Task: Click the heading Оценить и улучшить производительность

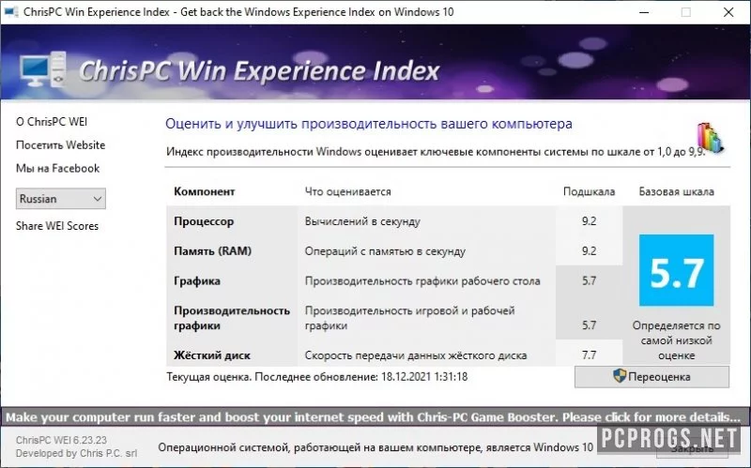Action: click(x=369, y=124)
